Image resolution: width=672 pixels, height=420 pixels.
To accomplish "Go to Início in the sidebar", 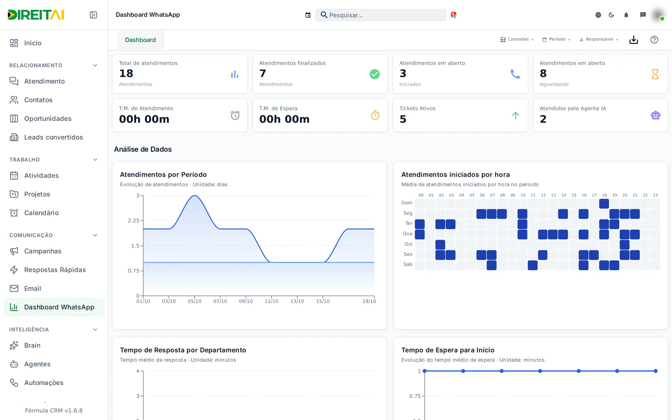I will click(54, 43).
